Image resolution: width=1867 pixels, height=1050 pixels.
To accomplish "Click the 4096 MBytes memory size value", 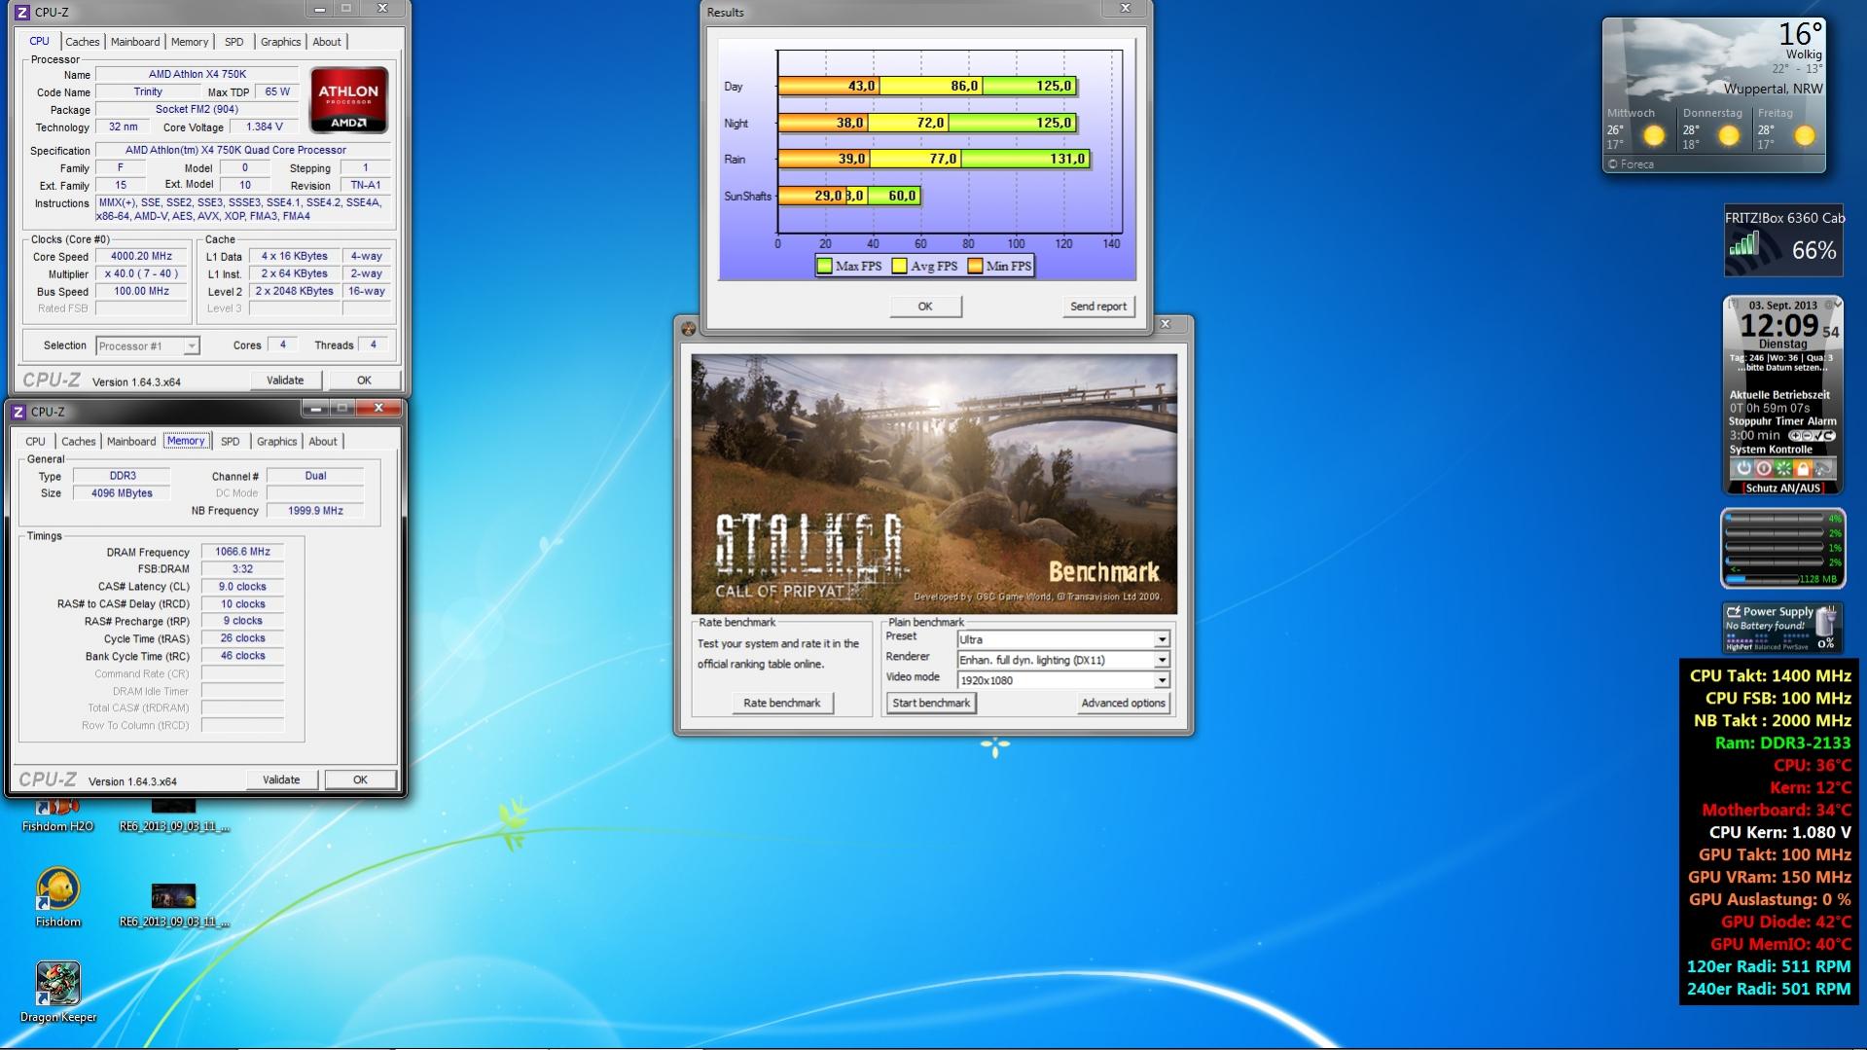I will (122, 493).
